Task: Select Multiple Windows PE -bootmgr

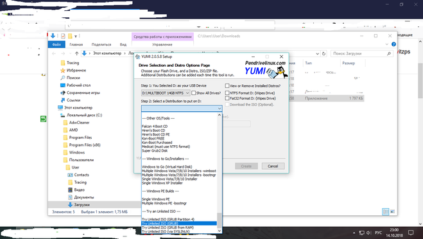Action: pos(164,204)
